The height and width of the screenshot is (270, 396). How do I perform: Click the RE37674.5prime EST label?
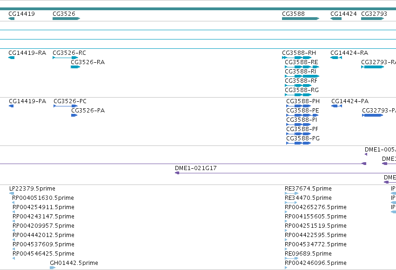pyautogui.click(x=308, y=189)
